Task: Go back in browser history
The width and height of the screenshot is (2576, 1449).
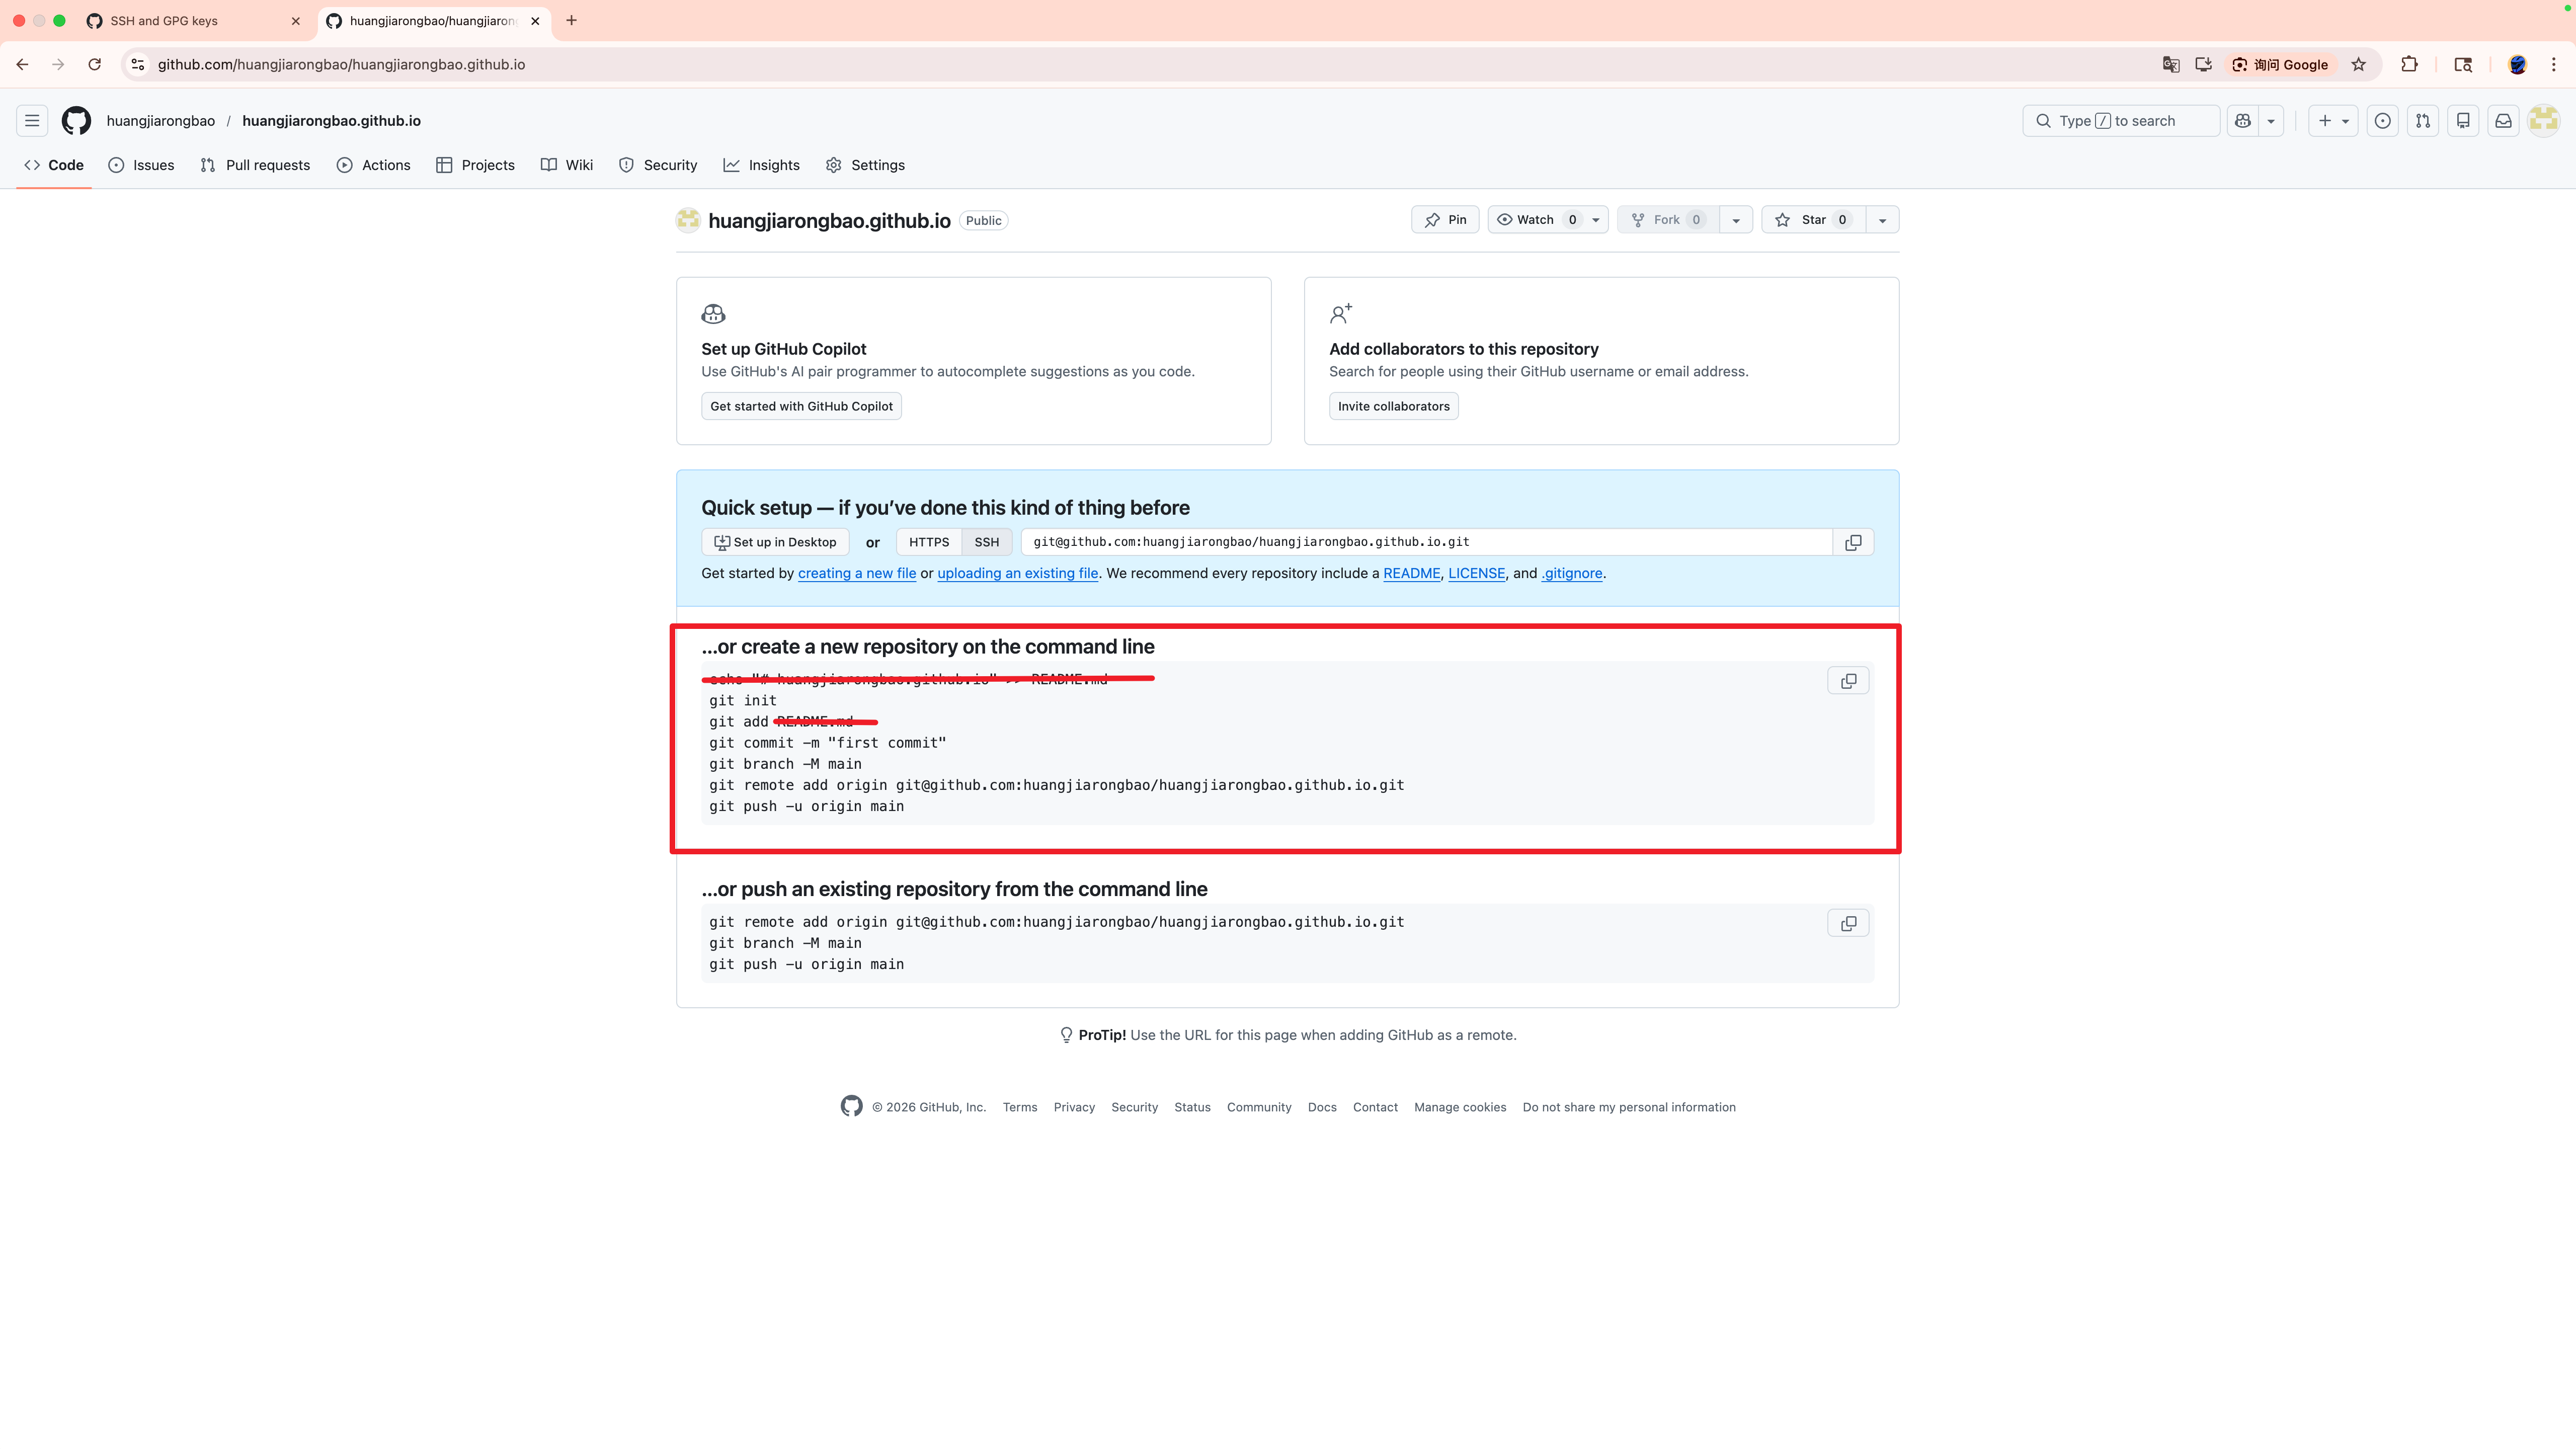Action: tap(22, 64)
